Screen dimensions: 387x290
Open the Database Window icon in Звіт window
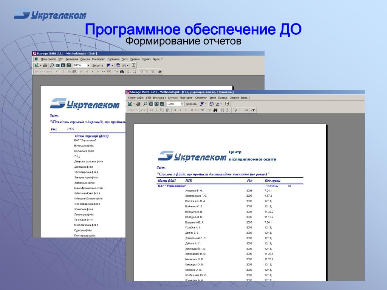[x=118, y=65]
